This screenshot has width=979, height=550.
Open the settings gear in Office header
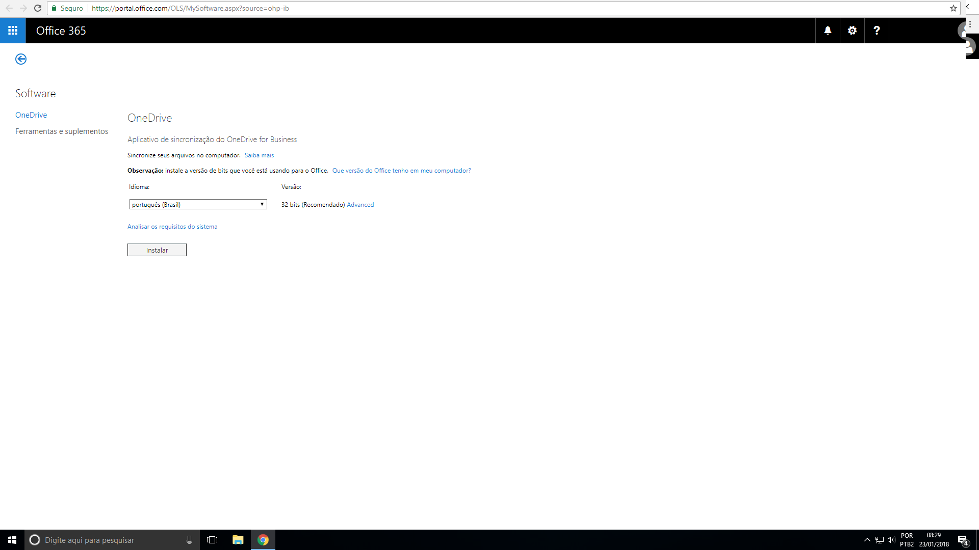coord(852,31)
